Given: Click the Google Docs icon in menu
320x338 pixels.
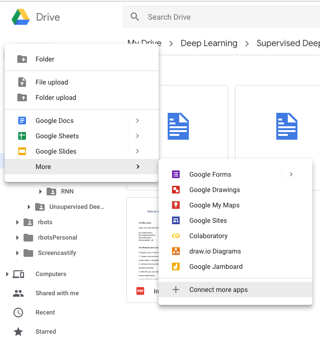Looking at the screenshot, I should pyautogui.click(x=22, y=121).
